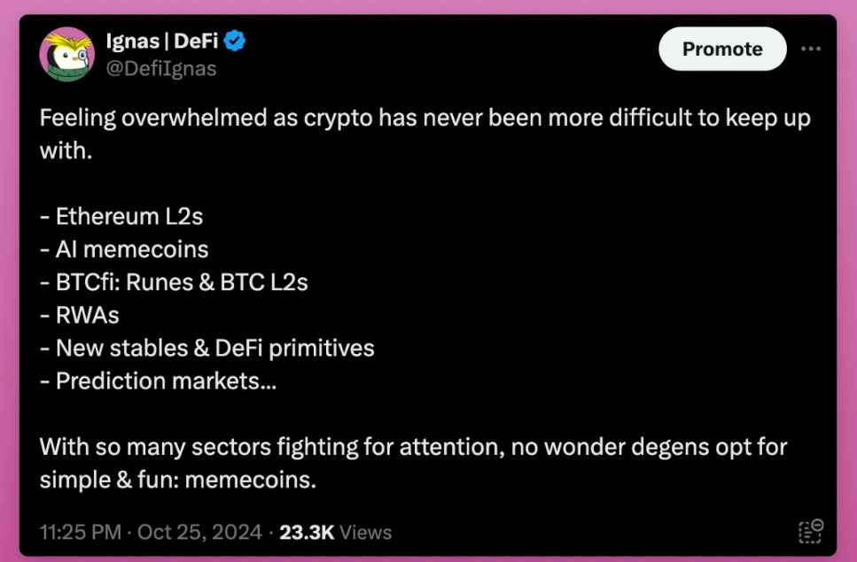Click the 23.3K view count

(x=307, y=532)
